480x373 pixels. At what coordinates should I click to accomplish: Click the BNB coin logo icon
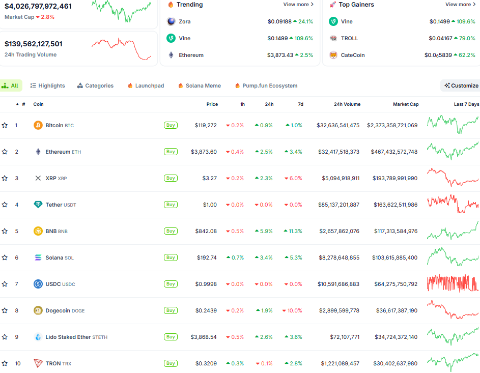38,231
